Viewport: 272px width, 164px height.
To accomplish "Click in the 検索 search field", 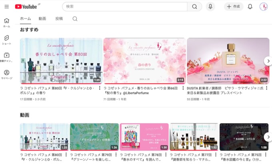I will coord(124,6).
